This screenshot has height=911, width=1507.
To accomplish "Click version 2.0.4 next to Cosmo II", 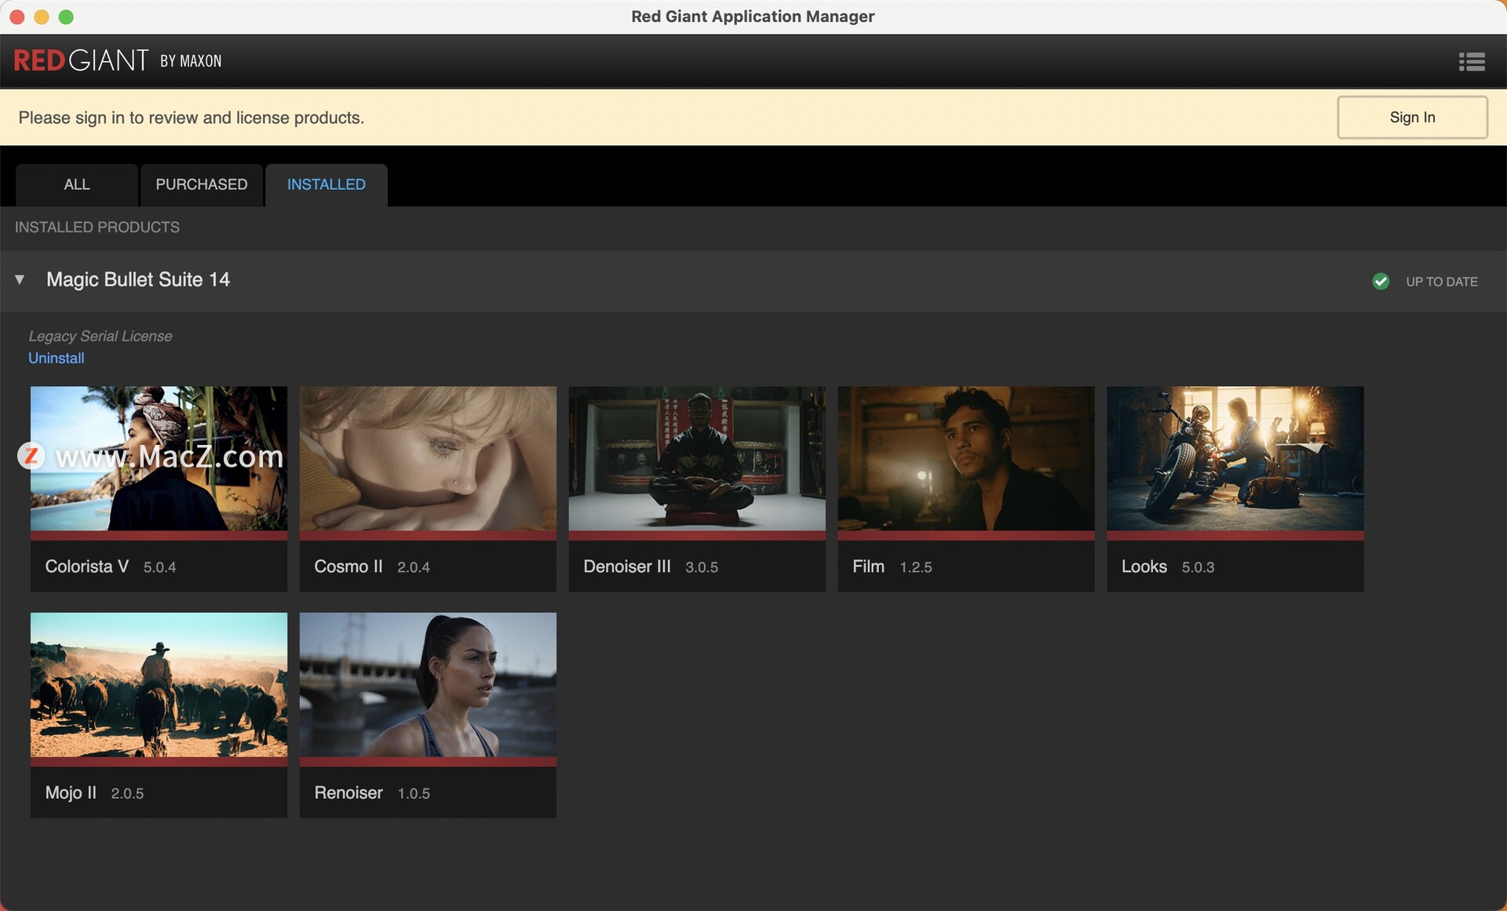I will (414, 567).
